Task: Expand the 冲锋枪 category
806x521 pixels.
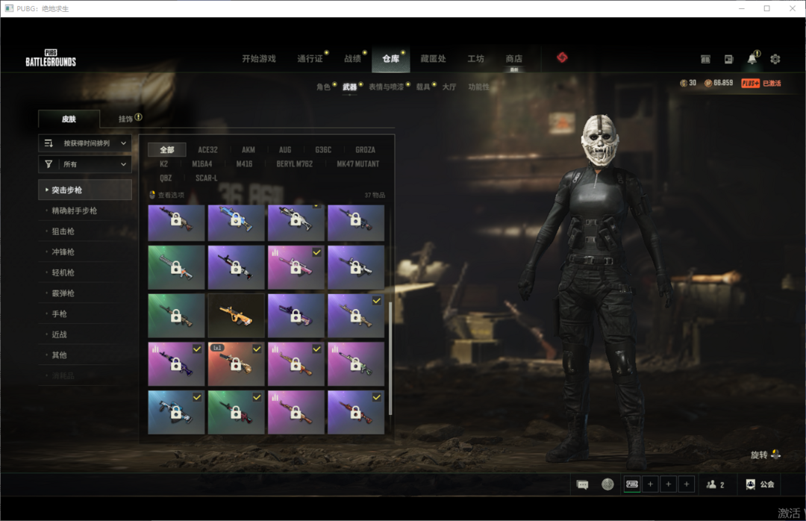Action: 85,252
